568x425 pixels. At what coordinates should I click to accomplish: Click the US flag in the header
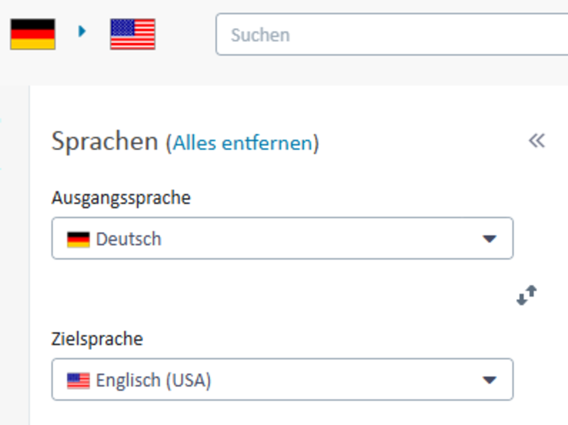133,34
